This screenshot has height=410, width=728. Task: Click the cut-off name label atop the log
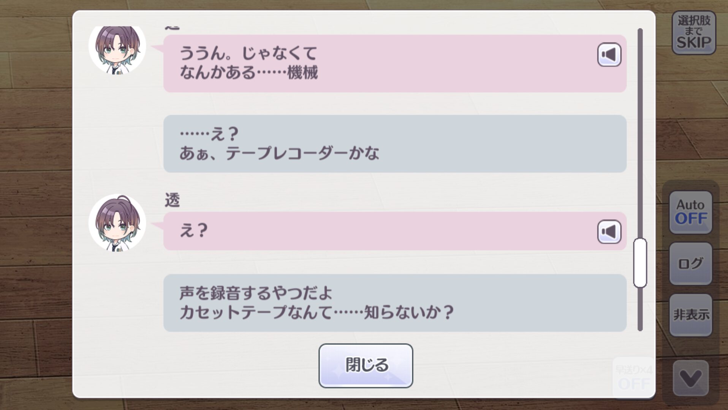coord(172,28)
